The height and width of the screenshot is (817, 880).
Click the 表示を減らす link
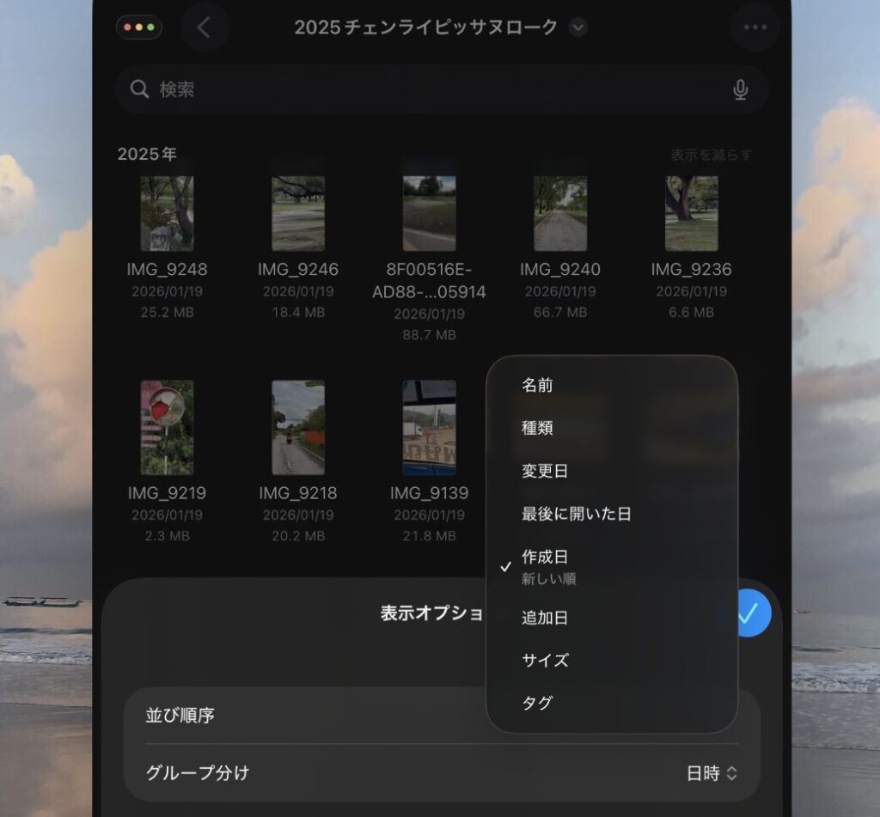click(711, 155)
